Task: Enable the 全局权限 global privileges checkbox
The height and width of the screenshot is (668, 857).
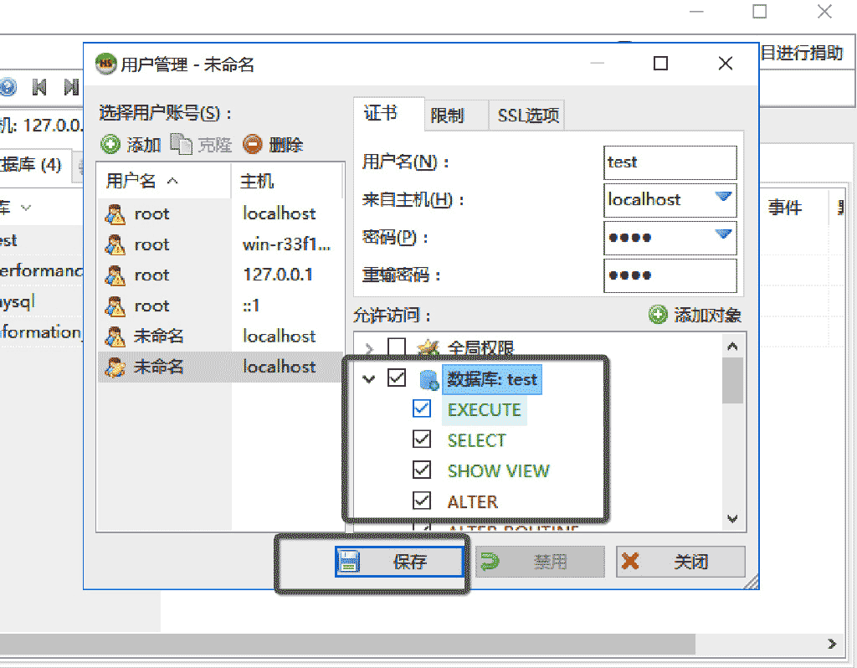Action: (x=398, y=347)
